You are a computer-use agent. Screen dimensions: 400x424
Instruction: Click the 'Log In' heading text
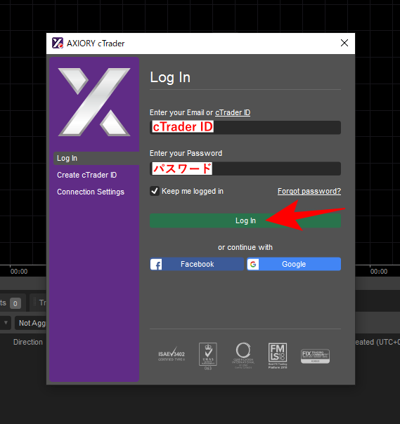pos(170,77)
